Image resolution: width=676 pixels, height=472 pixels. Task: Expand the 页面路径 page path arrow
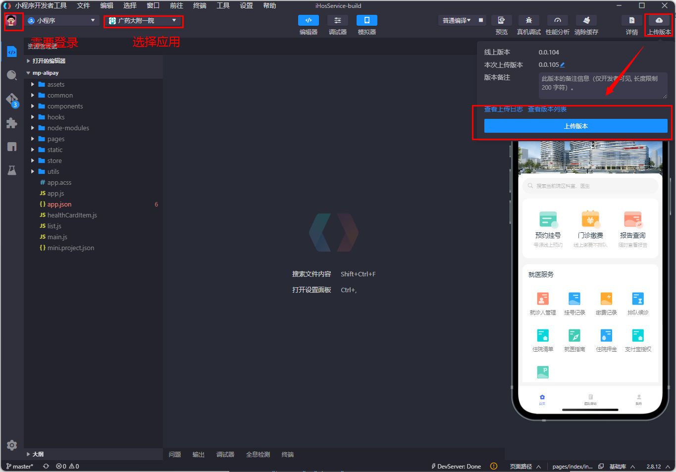[x=538, y=467]
